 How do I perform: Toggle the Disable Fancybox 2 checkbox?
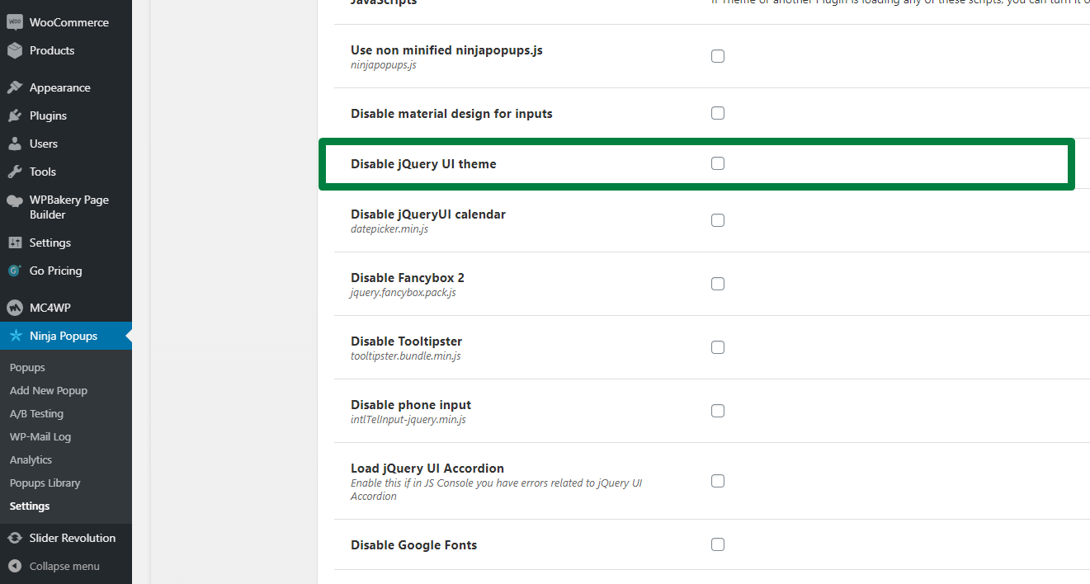pos(718,284)
